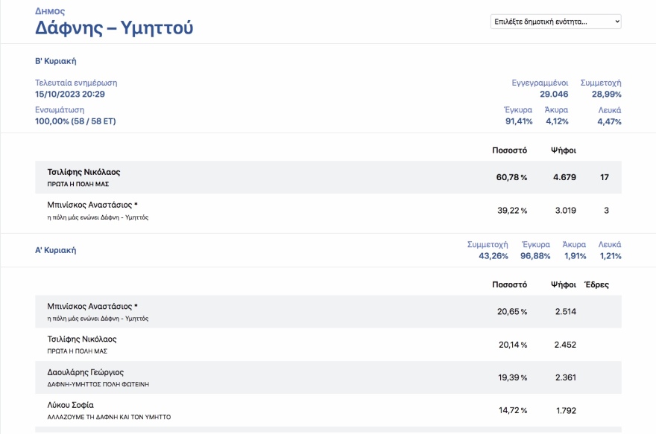Click Μπινίσκος Αναστάσιος with 39,22% in second round

tap(92, 205)
